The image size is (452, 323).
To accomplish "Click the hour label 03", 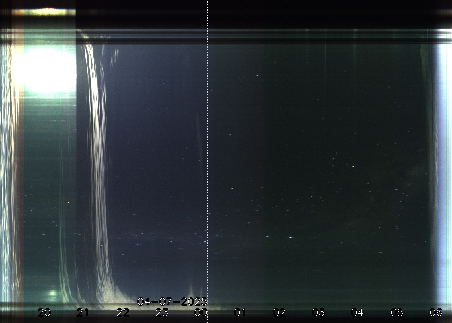I will tap(319, 312).
